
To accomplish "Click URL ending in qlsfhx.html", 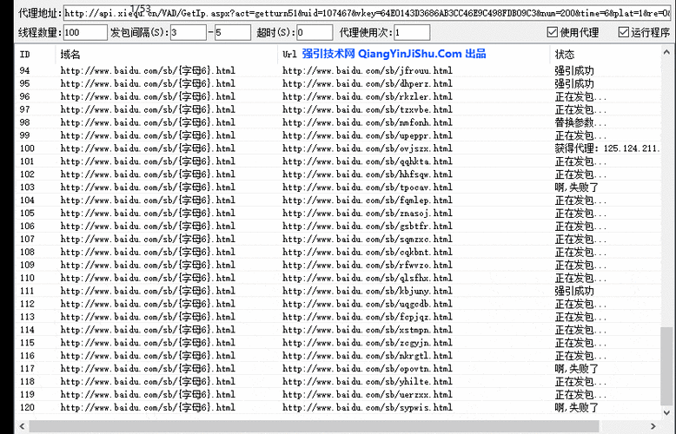I will tap(368, 278).
